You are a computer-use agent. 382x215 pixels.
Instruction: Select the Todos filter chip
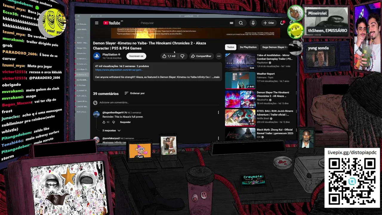point(231,47)
